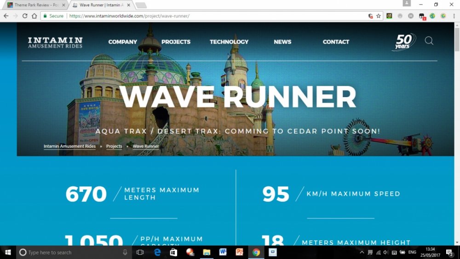Click the Wave Runner breadcrumb link

(145, 146)
